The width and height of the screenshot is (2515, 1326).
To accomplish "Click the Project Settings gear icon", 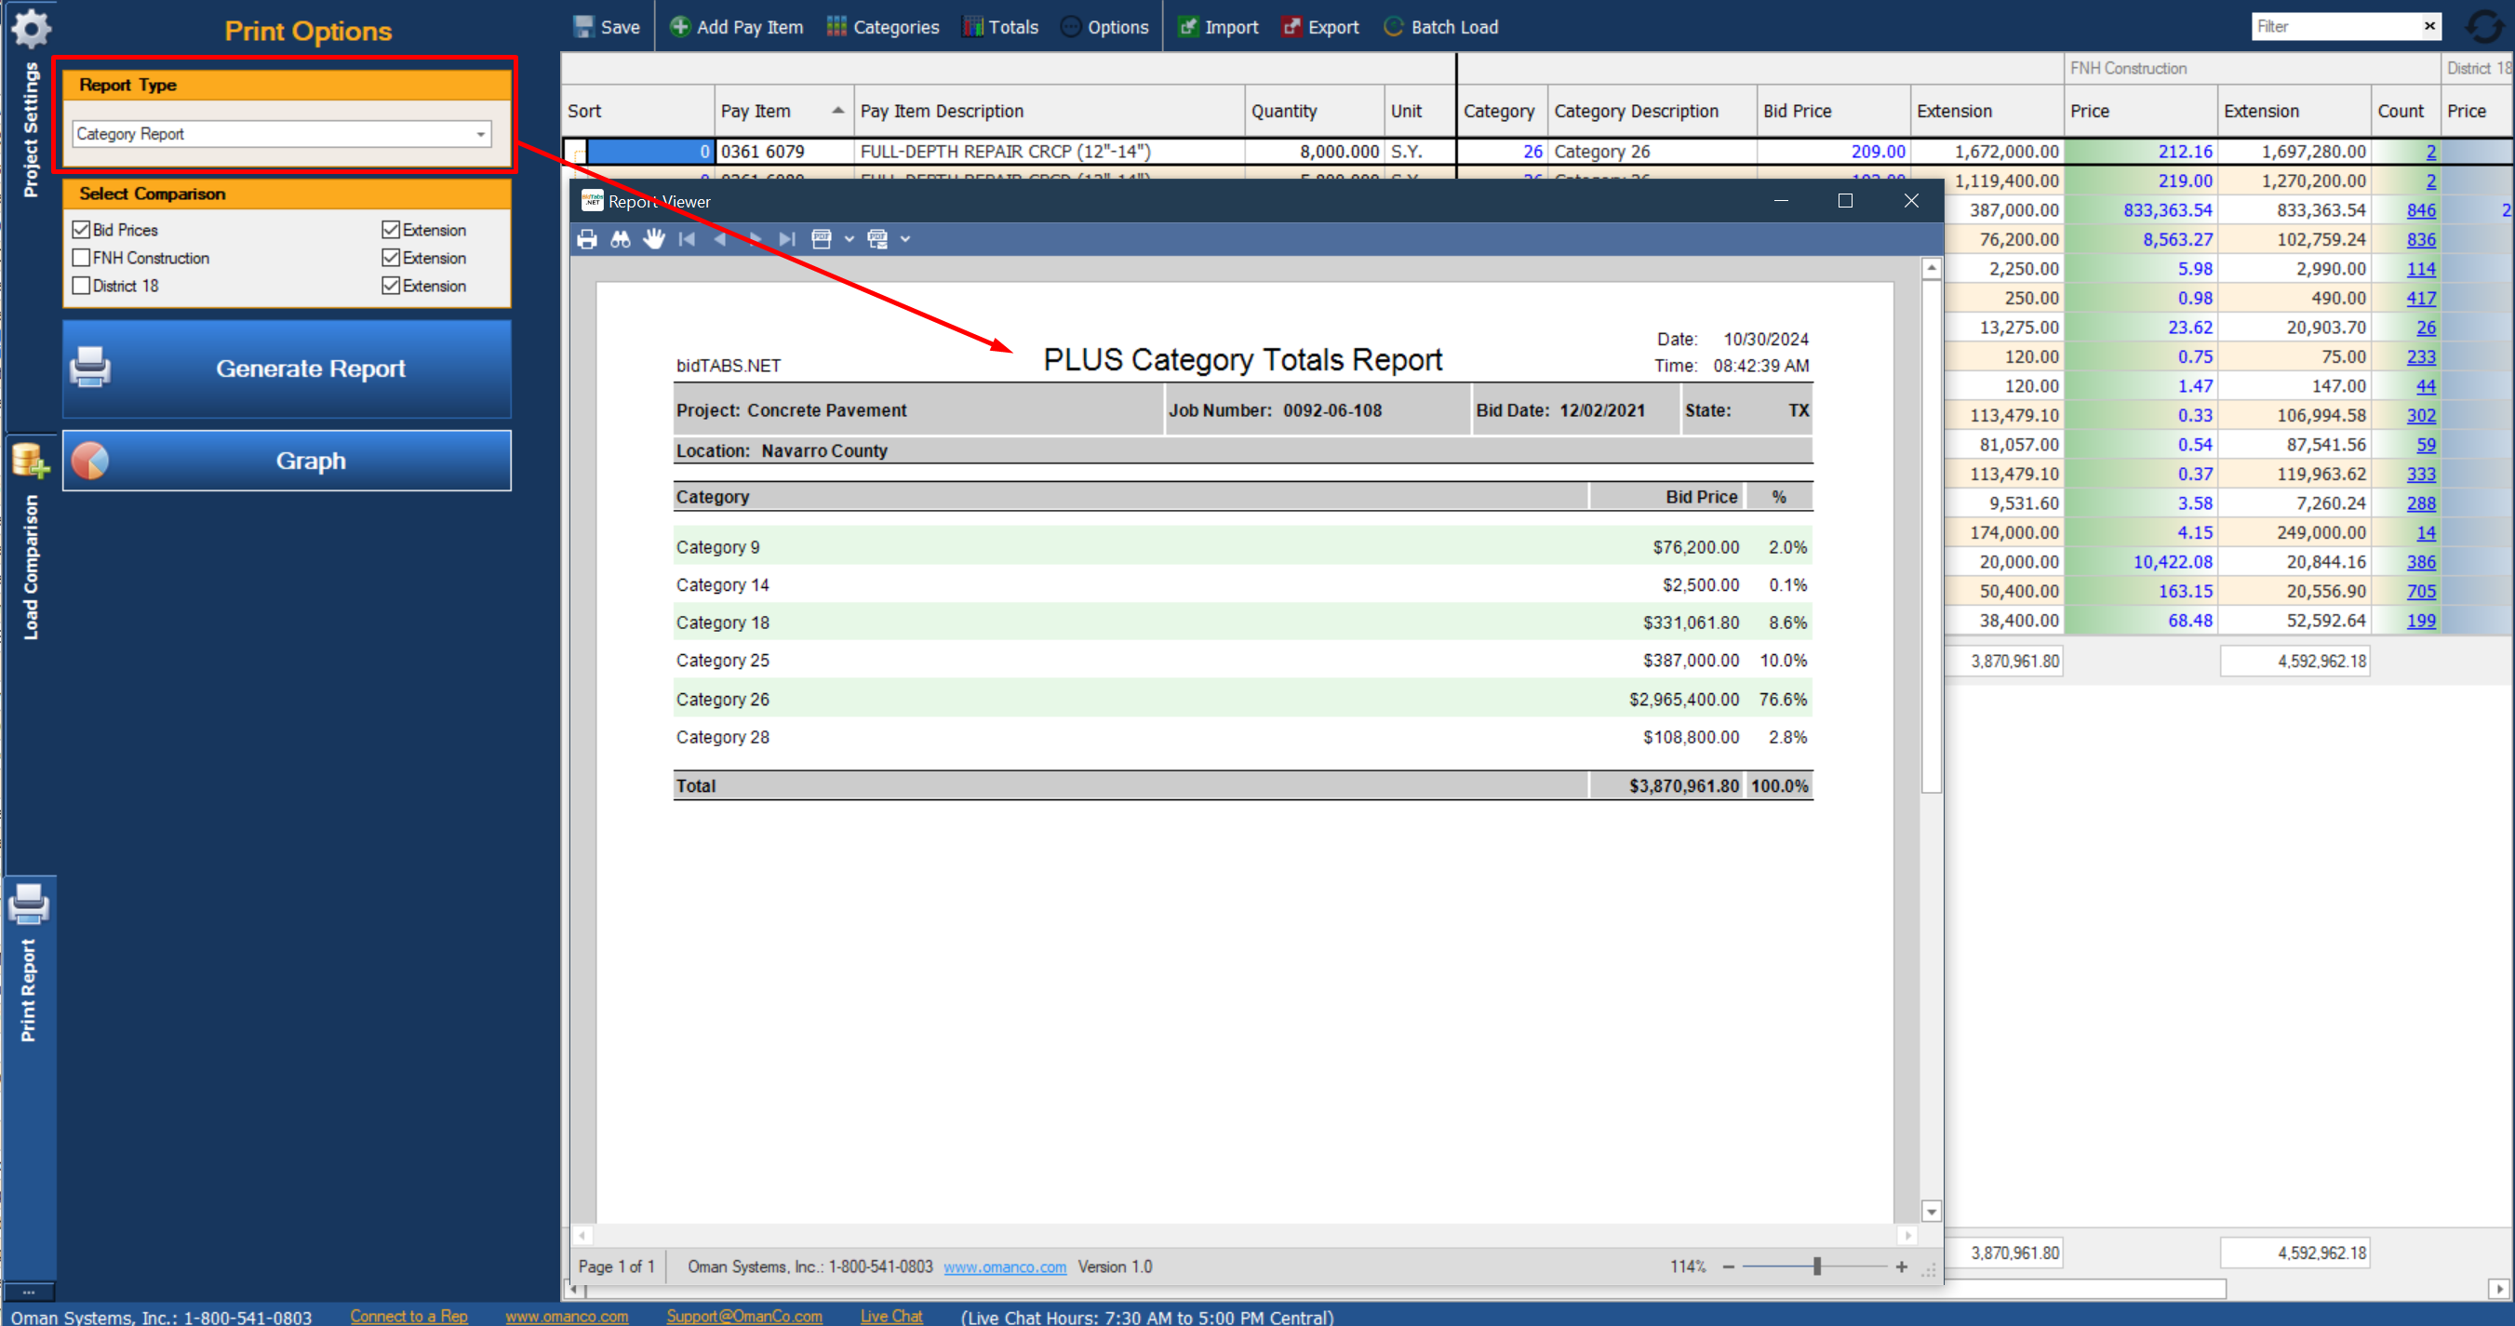I will click(x=31, y=28).
